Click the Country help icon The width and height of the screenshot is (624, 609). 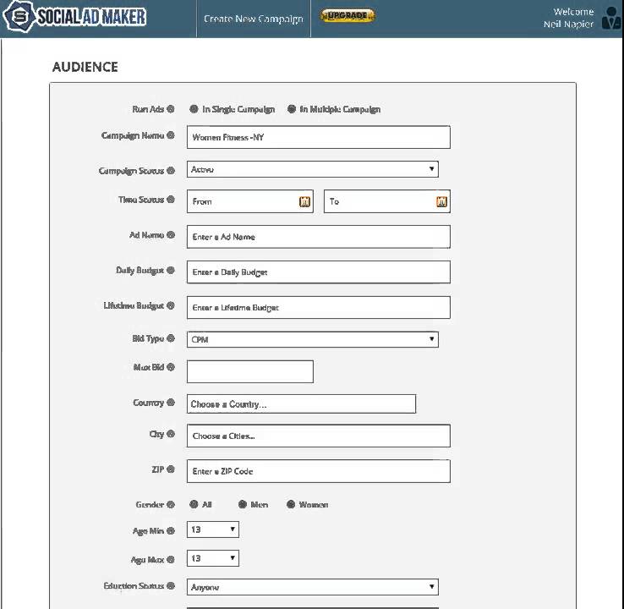(171, 403)
